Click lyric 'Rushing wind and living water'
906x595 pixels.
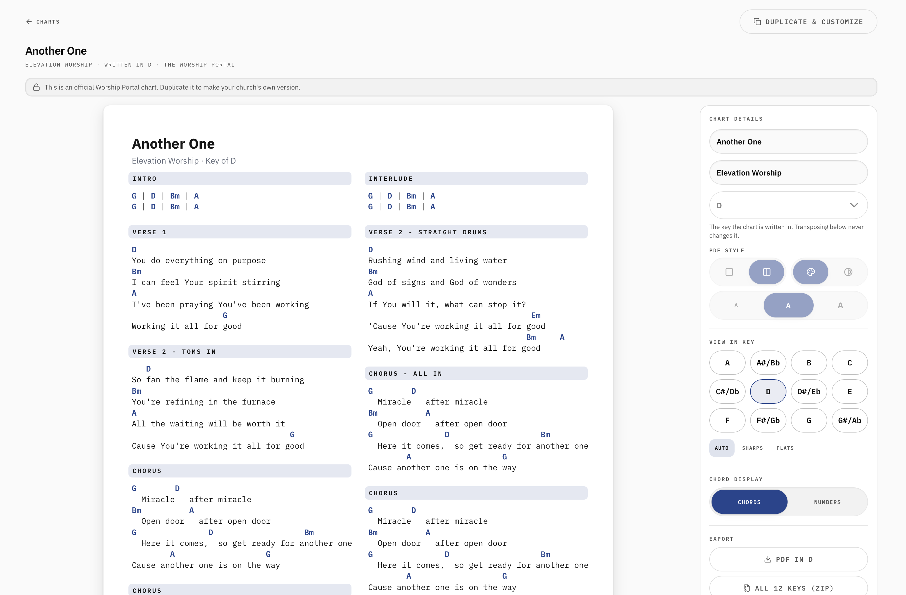pos(437,261)
